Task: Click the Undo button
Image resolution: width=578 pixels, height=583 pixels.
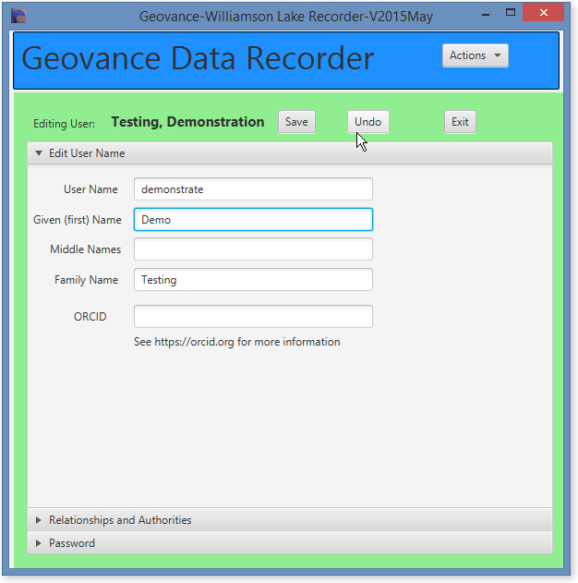Action: 367,122
